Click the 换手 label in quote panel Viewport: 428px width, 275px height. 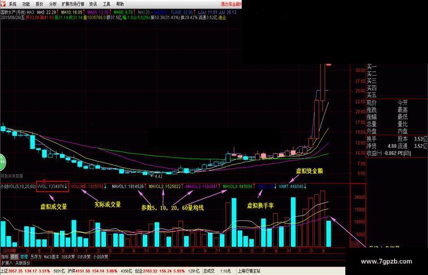[371, 138]
